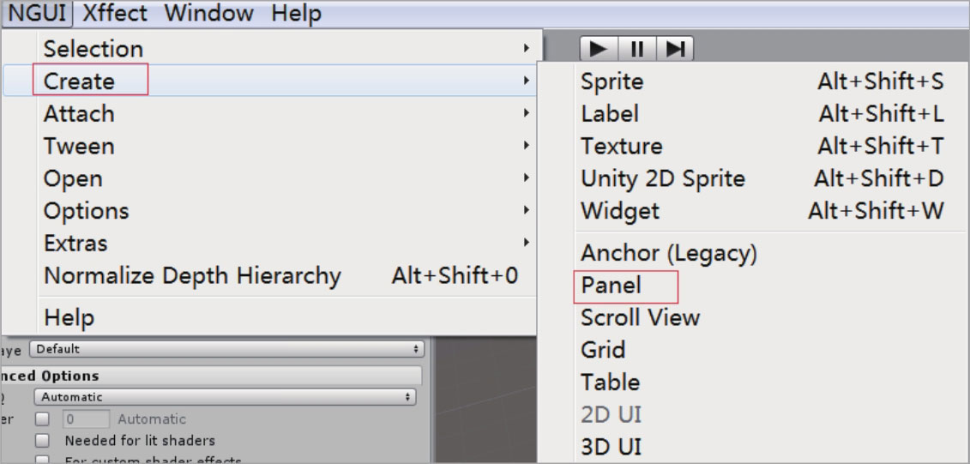970x464 pixels.
Task: Open the Window menu
Action: point(208,14)
